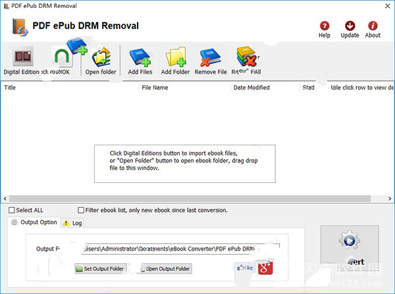Viewport: 395px width, 294px height.
Task: Click the Status column header
Action: tap(313, 87)
